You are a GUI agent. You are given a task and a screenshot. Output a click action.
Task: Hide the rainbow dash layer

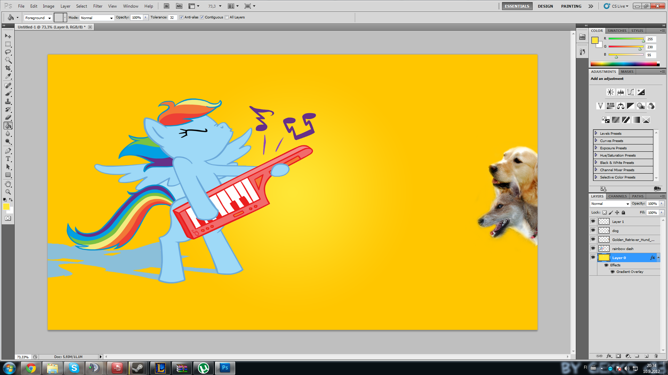[x=593, y=248]
